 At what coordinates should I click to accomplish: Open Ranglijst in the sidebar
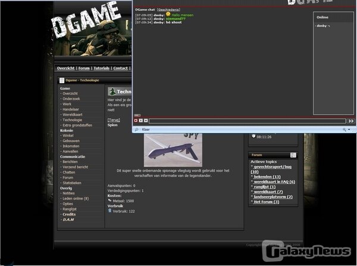tap(70, 209)
